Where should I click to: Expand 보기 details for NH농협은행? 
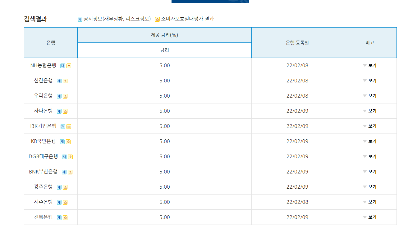(369, 65)
